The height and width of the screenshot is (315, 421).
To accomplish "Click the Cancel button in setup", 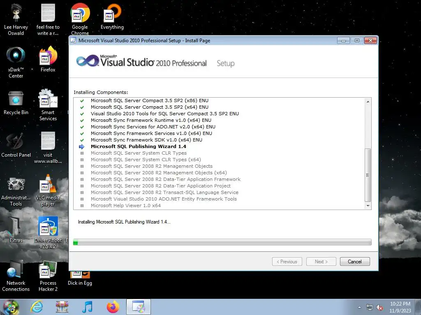I will point(355,261).
